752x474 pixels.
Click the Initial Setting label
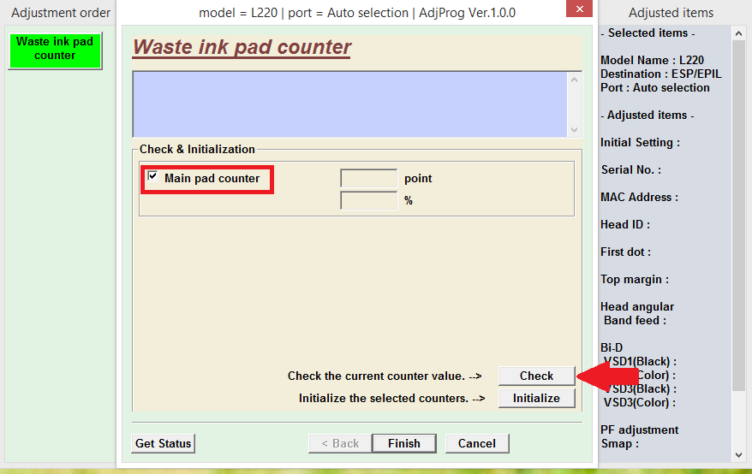click(x=640, y=143)
